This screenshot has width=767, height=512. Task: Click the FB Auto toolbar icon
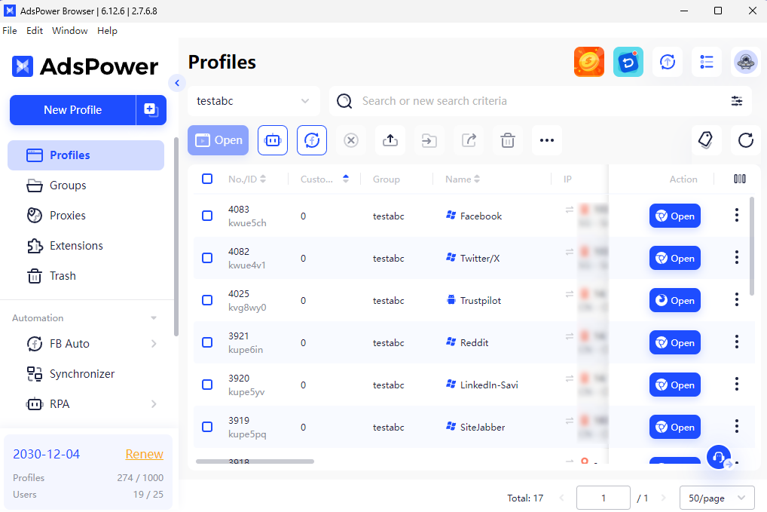pyautogui.click(x=312, y=140)
